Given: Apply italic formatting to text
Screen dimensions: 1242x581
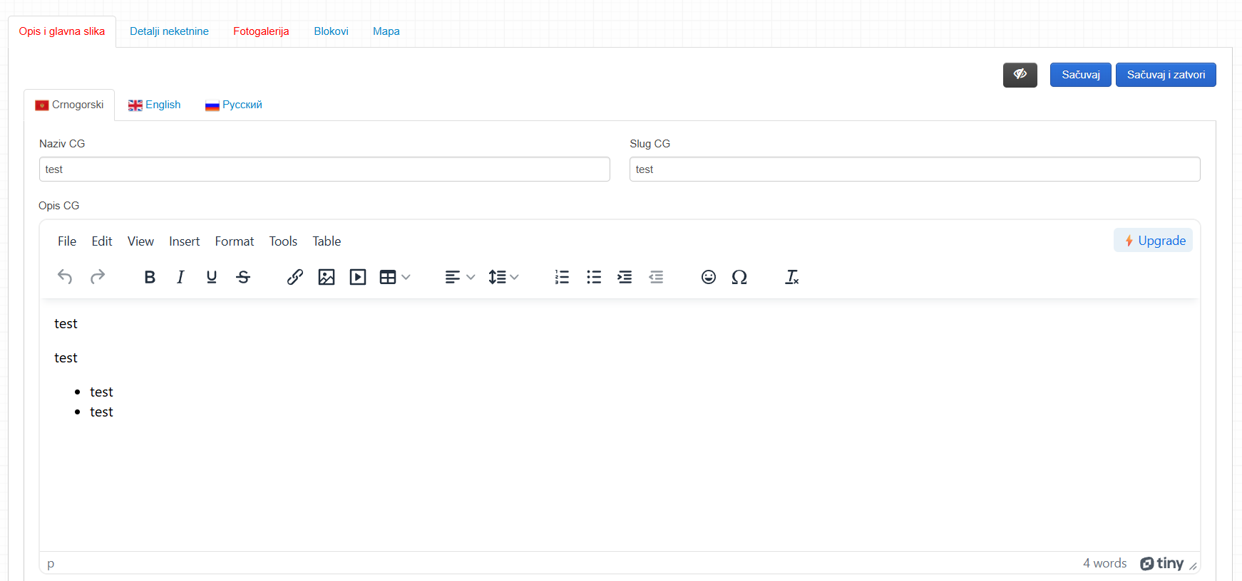Looking at the screenshot, I should pos(180,277).
